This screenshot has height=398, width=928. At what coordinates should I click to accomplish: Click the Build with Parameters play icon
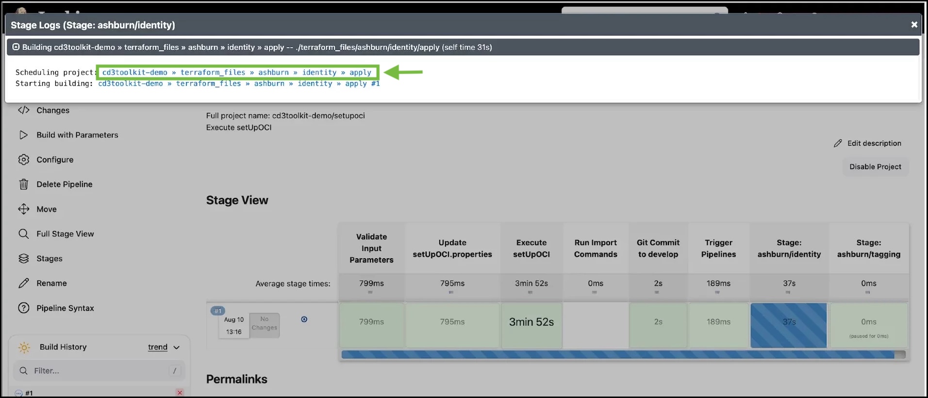pos(23,135)
